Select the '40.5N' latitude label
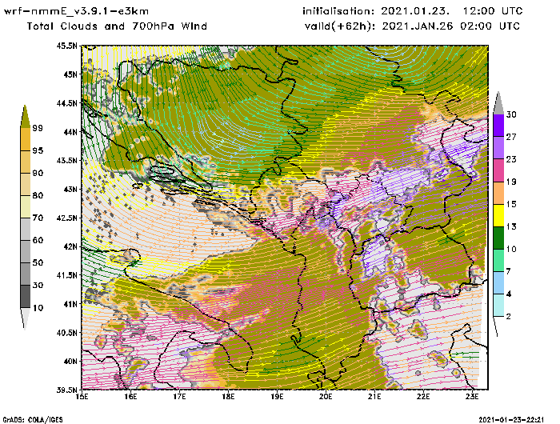The width and height of the screenshot is (560, 424). click(66, 333)
